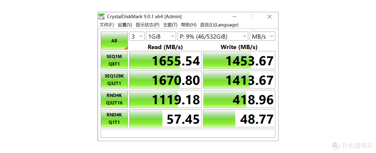The width and height of the screenshot is (376, 153).
Task: Click the empty comment field at the bottom
Action: point(188,133)
